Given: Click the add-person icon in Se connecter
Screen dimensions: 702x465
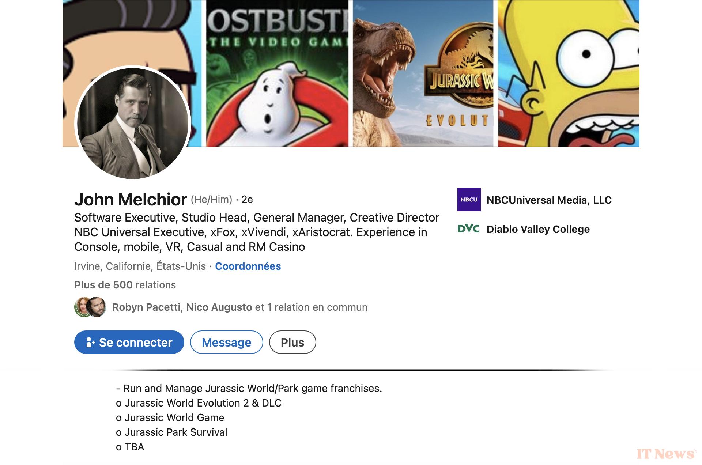Looking at the screenshot, I should [90, 342].
